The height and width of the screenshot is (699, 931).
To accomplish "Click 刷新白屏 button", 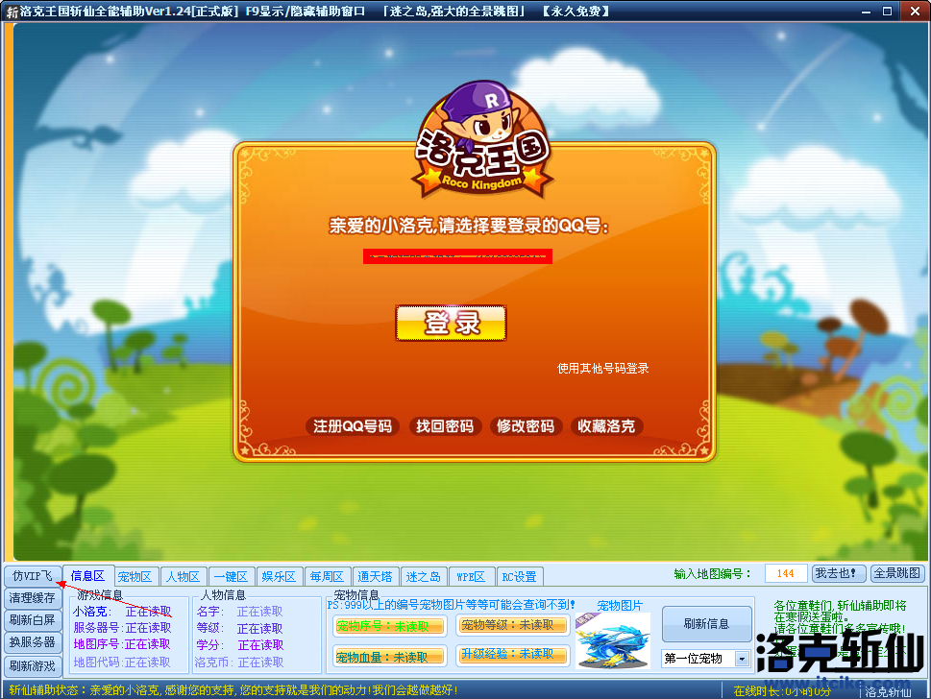I will pyautogui.click(x=33, y=620).
